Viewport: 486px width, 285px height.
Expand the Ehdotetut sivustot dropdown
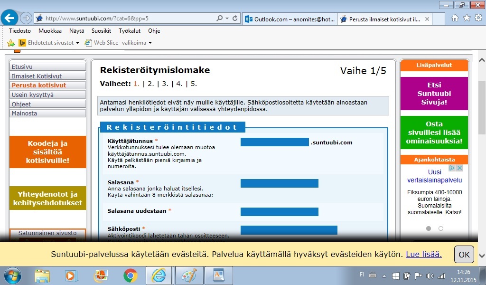coord(77,43)
